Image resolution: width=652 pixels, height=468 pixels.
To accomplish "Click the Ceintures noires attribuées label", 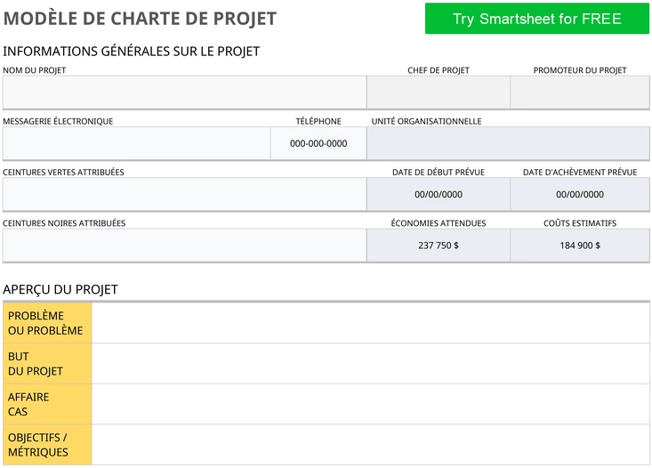I will tap(64, 223).
